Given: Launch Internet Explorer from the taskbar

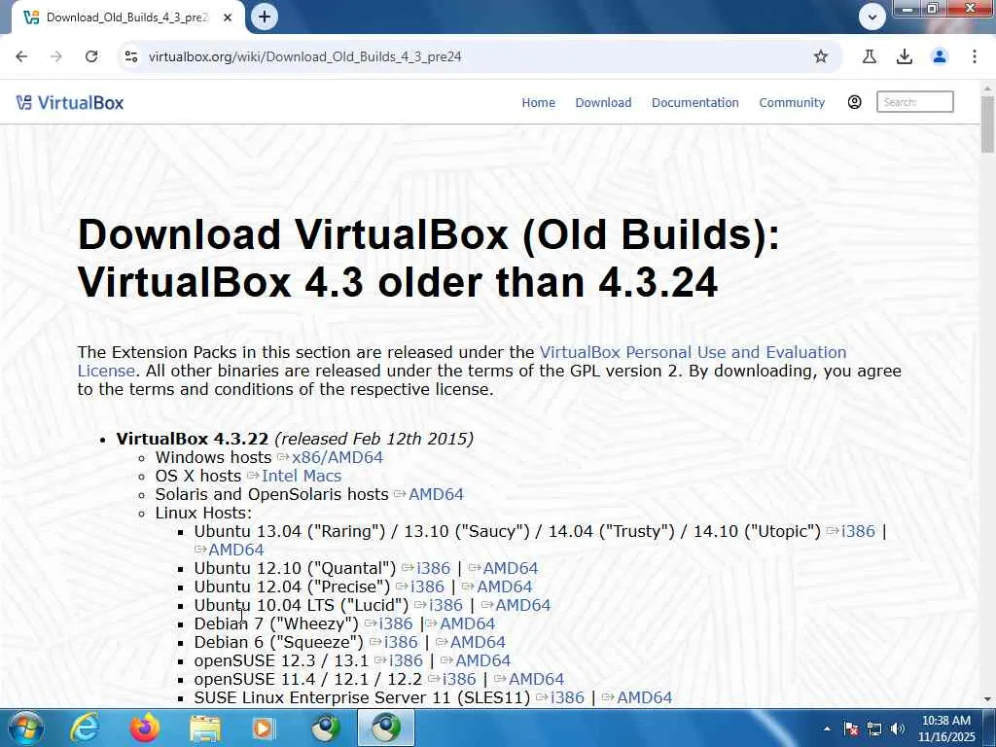Looking at the screenshot, I should pyautogui.click(x=85, y=728).
